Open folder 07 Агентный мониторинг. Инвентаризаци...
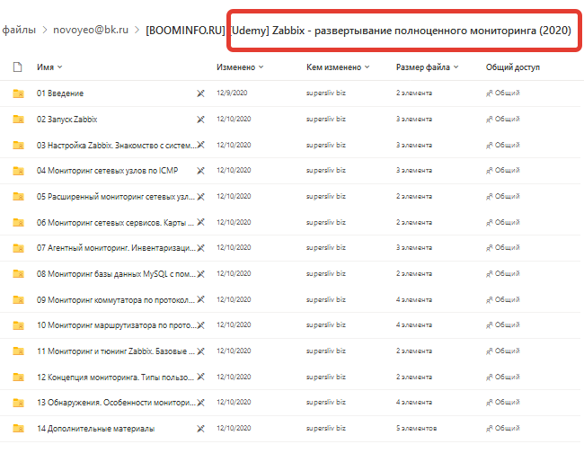 116,248
